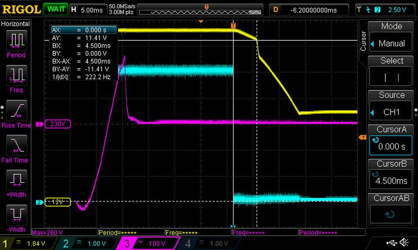Select the Fall Time measurement icon
The image size is (418, 250).
(16, 145)
